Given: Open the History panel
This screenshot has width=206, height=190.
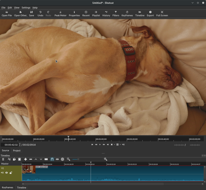Looking at the screenshot, I should click(106, 13).
